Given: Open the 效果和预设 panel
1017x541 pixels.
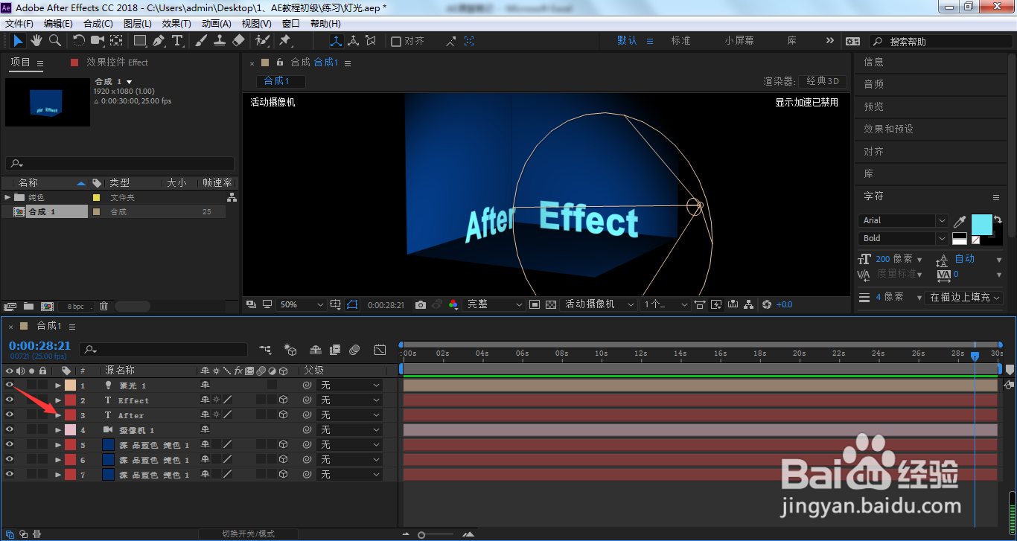Looking at the screenshot, I should coord(888,129).
